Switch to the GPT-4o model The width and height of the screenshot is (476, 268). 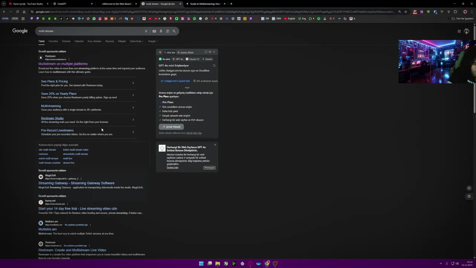click(x=178, y=59)
